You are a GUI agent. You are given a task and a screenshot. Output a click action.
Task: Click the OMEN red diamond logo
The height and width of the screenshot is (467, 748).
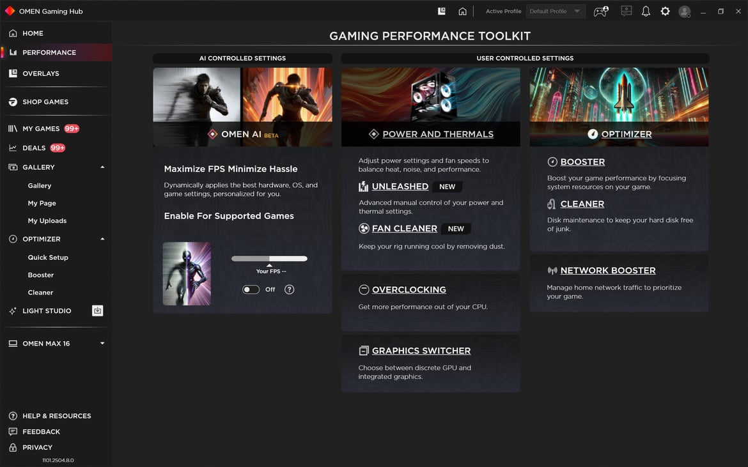click(10, 11)
